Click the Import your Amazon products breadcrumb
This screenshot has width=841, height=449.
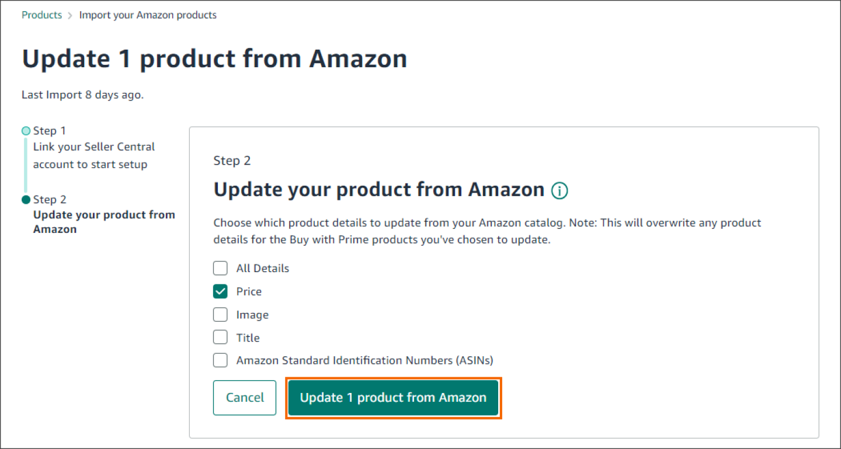pyautogui.click(x=148, y=15)
